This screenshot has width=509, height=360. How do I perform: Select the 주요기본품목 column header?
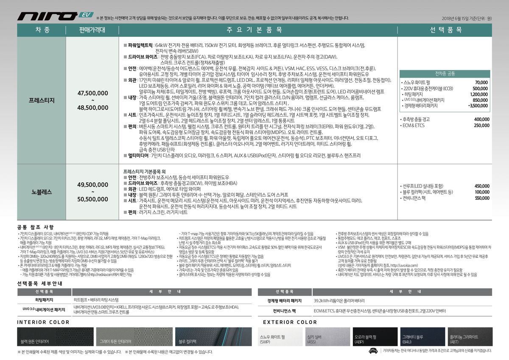tap(257, 30)
